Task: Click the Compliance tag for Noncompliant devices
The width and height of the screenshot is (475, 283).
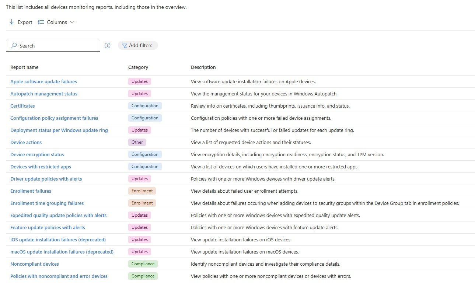Action: 143,264
